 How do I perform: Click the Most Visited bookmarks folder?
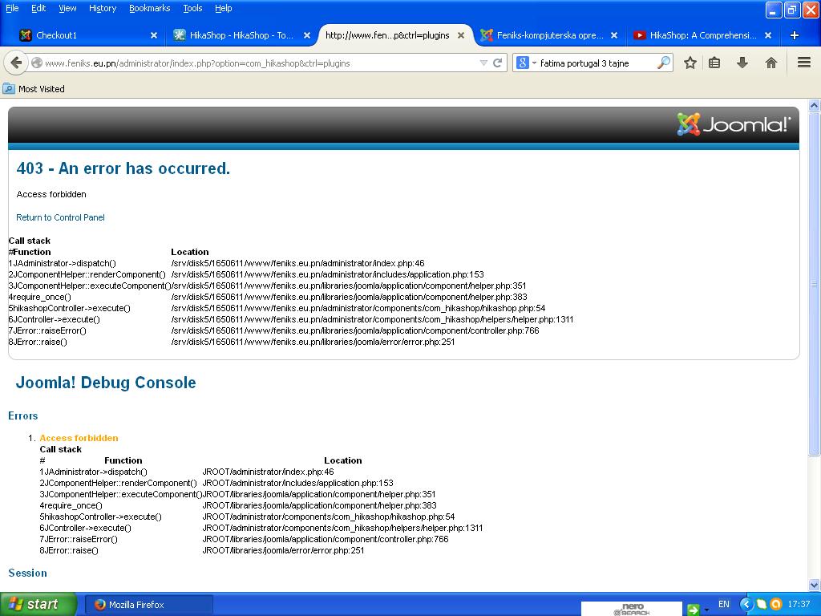(x=34, y=89)
